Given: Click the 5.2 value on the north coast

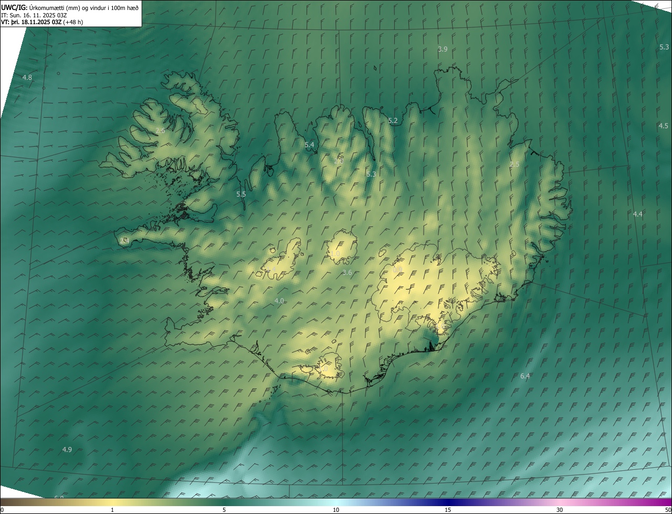Looking at the screenshot, I should click(x=393, y=121).
